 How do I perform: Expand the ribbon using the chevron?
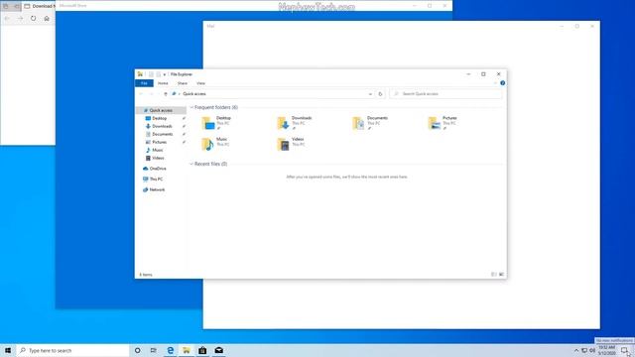tap(495, 83)
